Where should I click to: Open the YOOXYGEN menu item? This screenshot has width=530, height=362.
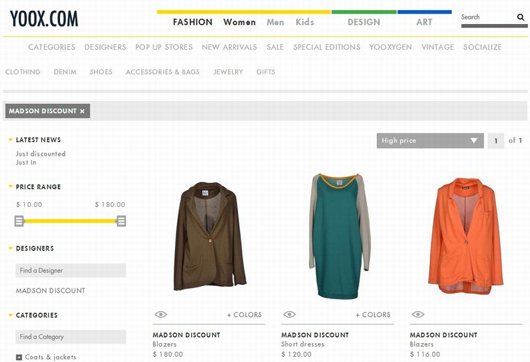coord(390,47)
